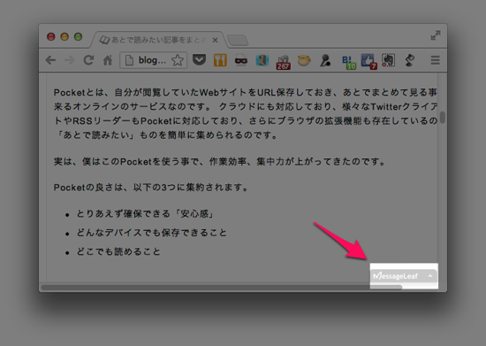
Task: Open Hatena Bookmark extension showing 10
Action: pyautogui.click(x=348, y=62)
